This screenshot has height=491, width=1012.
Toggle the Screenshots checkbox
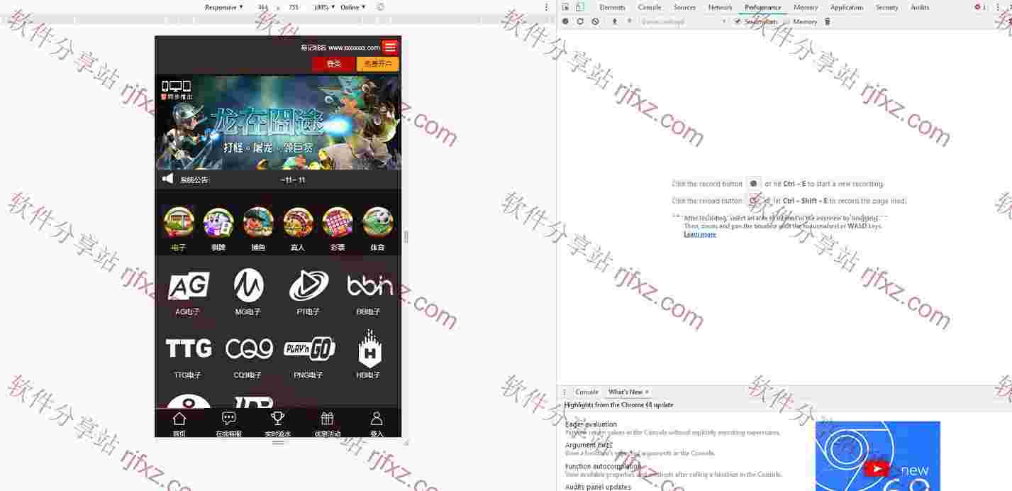click(x=738, y=21)
